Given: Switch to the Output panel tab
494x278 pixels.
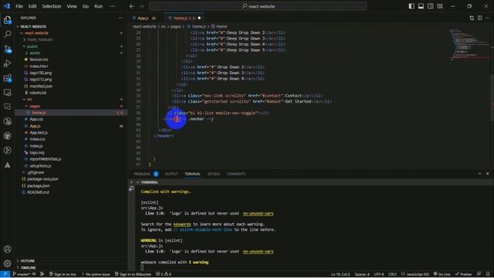Looking at the screenshot, I should (171, 174).
